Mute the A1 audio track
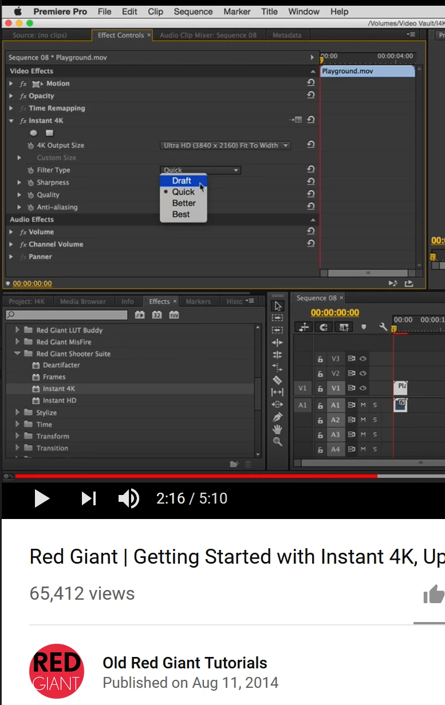 click(363, 405)
